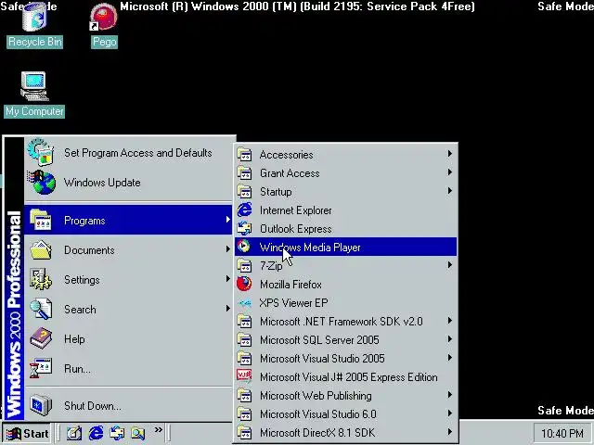Launch Mozilla Firefox from Programs
594x445 pixels.
tap(346, 284)
